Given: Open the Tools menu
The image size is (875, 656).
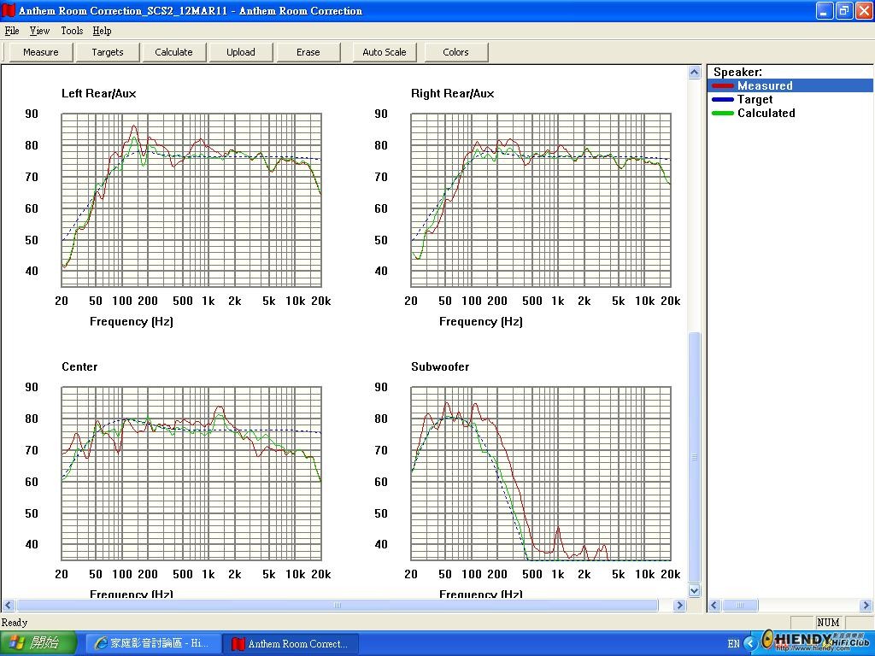Looking at the screenshot, I should 72,31.
